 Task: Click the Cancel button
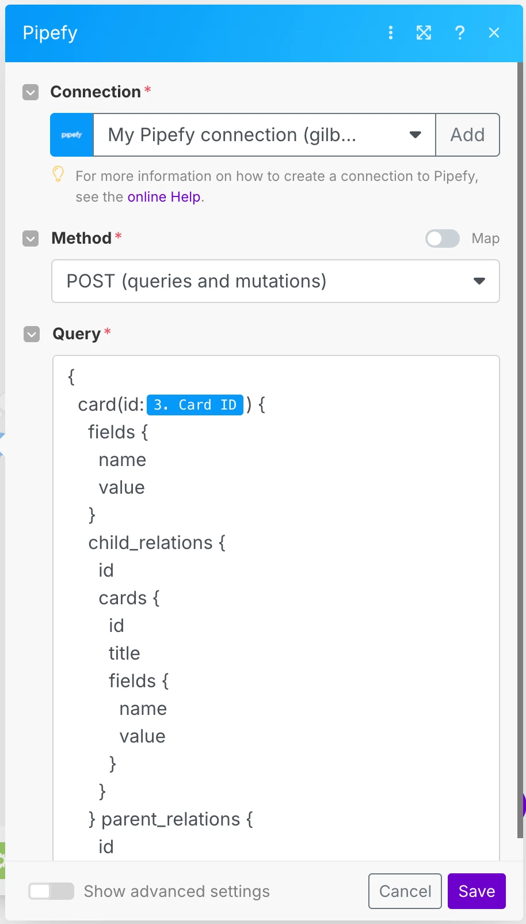tap(405, 891)
